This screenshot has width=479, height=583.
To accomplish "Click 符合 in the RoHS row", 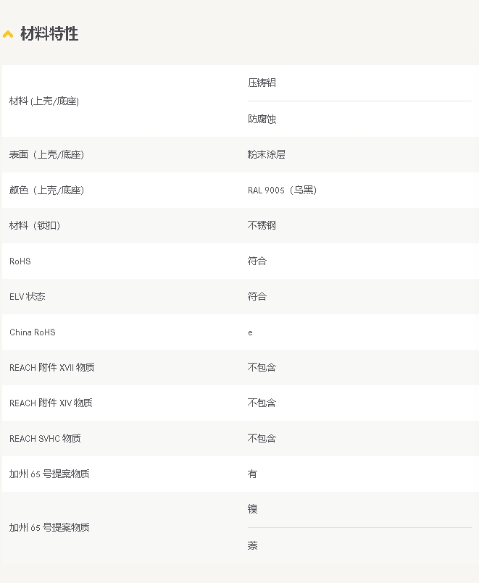I will pos(257,261).
